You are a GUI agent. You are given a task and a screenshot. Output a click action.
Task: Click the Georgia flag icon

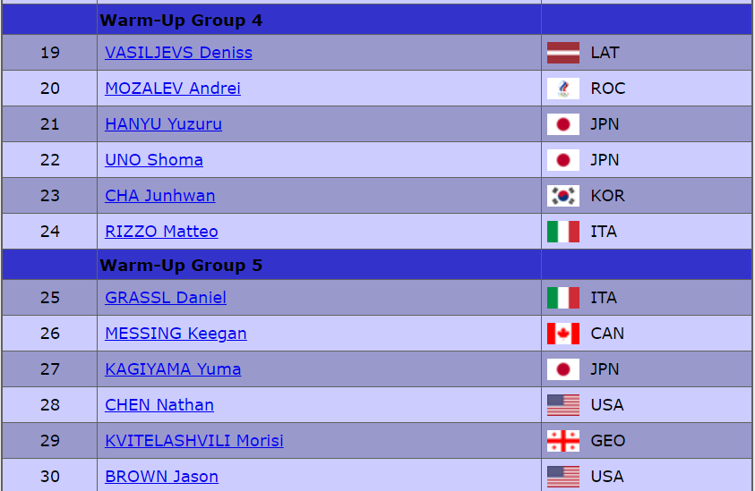click(x=562, y=441)
